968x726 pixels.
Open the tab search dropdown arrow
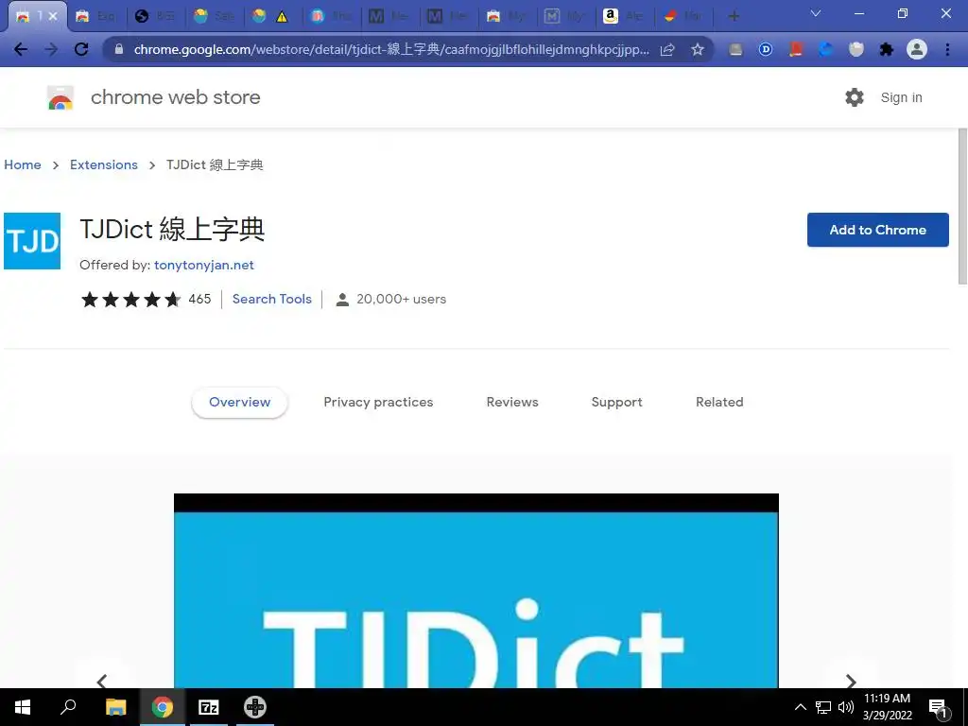(816, 13)
